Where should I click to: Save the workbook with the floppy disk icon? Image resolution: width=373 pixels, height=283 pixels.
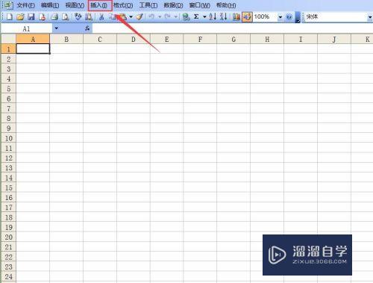[31, 17]
